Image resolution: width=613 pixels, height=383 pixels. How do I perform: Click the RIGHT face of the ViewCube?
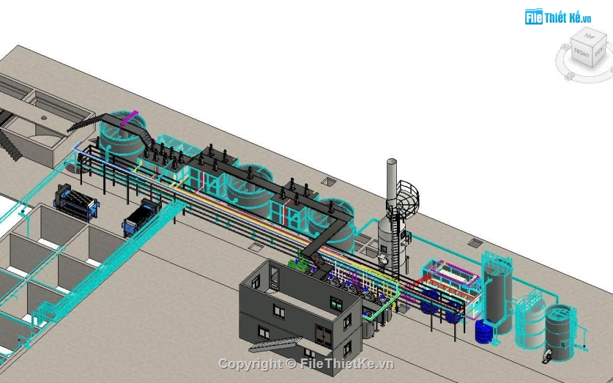tap(599, 51)
